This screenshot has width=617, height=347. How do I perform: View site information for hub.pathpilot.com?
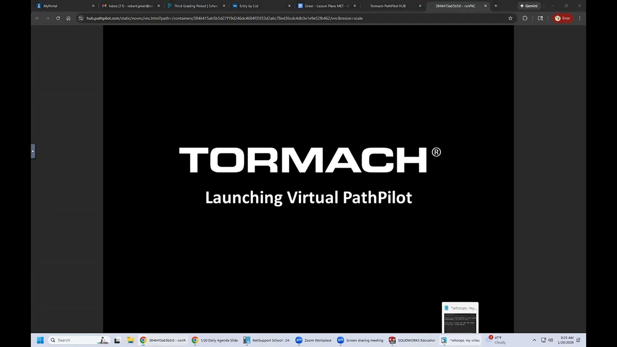(x=81, y=18)
